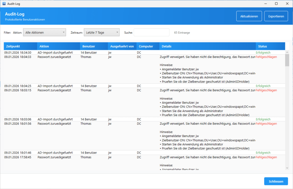Refresh the log via Aktualisieren

[x=249, y=16]
